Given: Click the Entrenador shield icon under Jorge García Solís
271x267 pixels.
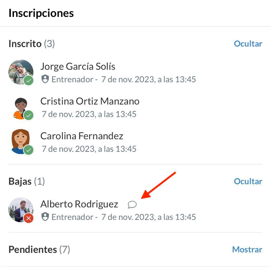Looking at the screenshot, I should click(45, 79).
